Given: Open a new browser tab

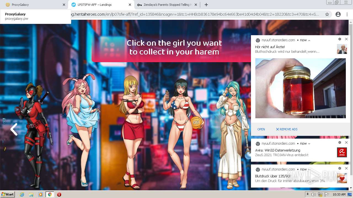Looking at the screenshot, I should tap(206, 5).
